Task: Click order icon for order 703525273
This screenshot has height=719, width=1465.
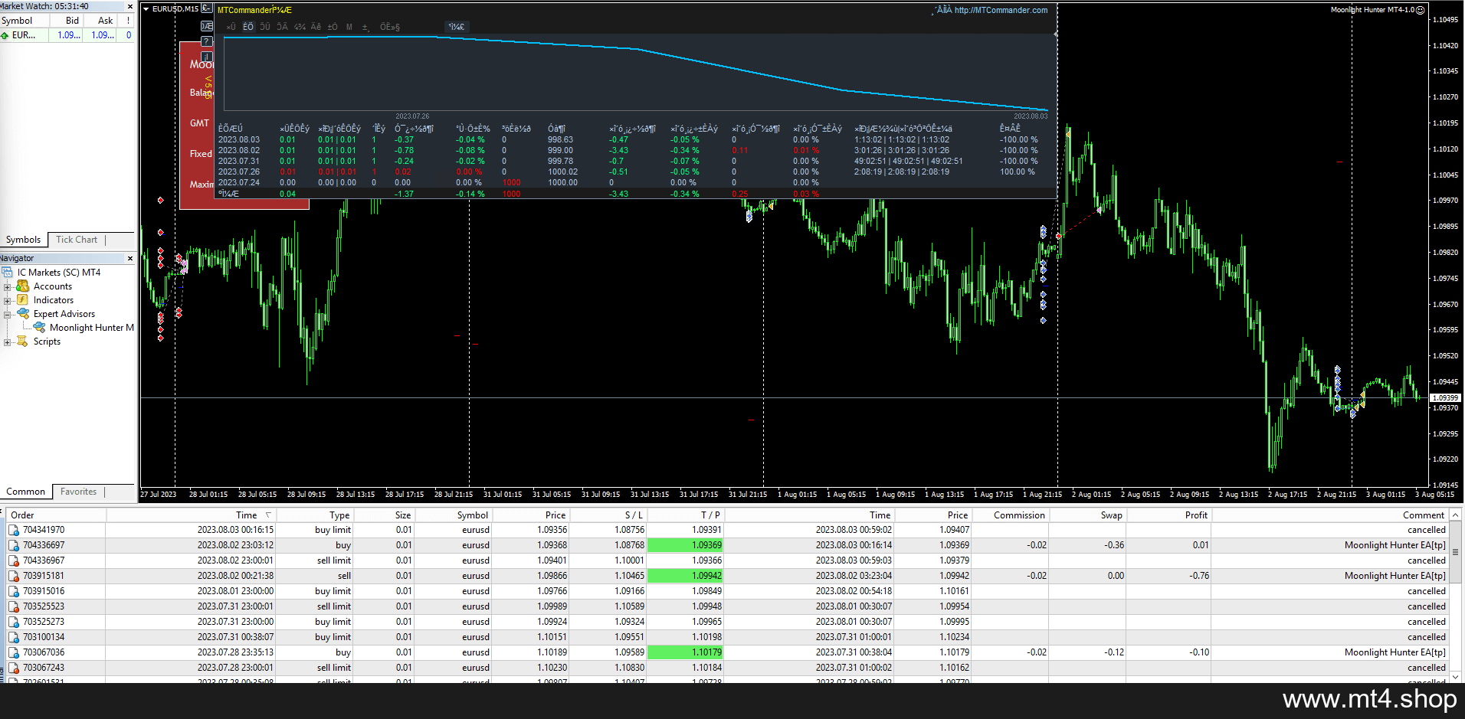Action: [14, 622]
